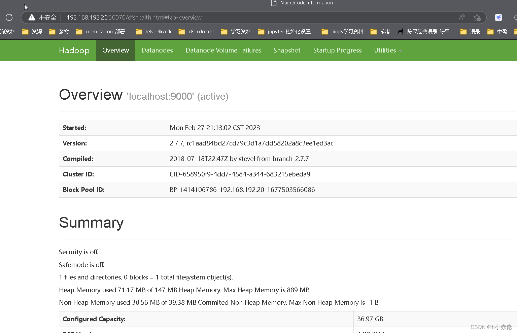The height and width of the screenshot is (333, 517).
Task: Open the 资源 bookmark folder
Action: coord(32,32)
